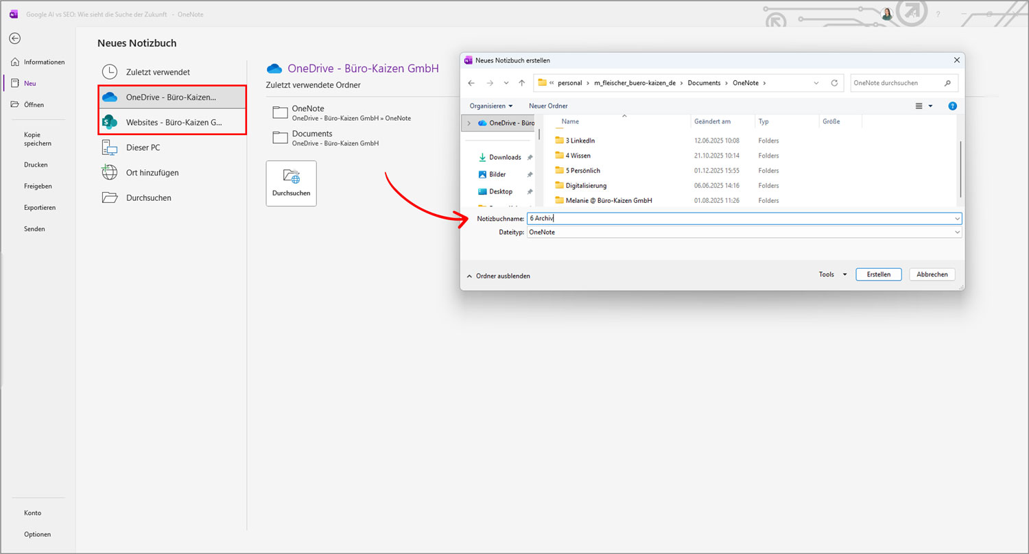Image resolution: width=1029 pixels, height=554 pixels.
Task: Open the Durchsuchen folder browser
Action: coord(147,197)
